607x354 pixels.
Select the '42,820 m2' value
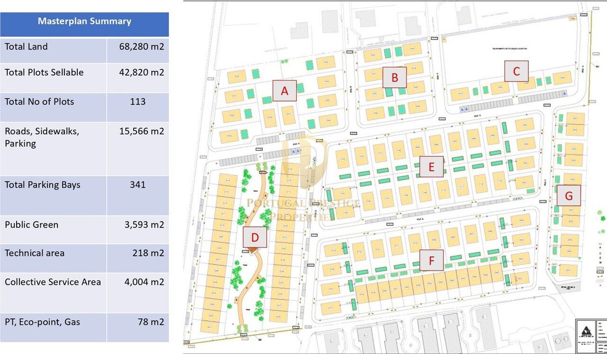tap(142, 72)
